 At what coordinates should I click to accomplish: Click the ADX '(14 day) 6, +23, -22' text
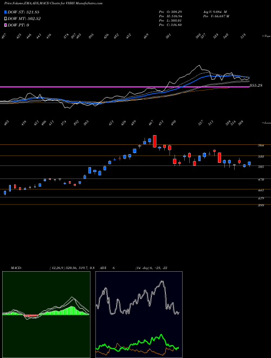pos(151,268)
